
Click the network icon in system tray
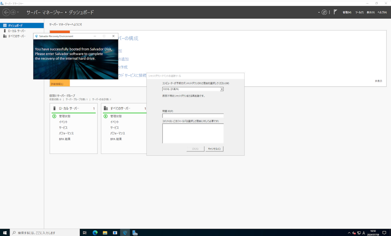click(x=359, y=233)
